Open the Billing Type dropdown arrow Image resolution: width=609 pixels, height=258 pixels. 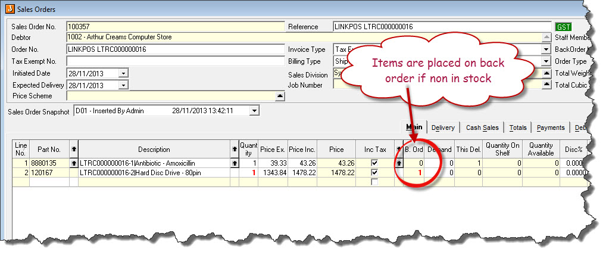click(546, 61)
